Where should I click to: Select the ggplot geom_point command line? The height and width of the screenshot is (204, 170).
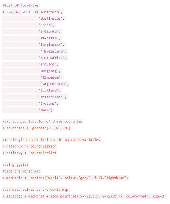(x=84, y=196)
